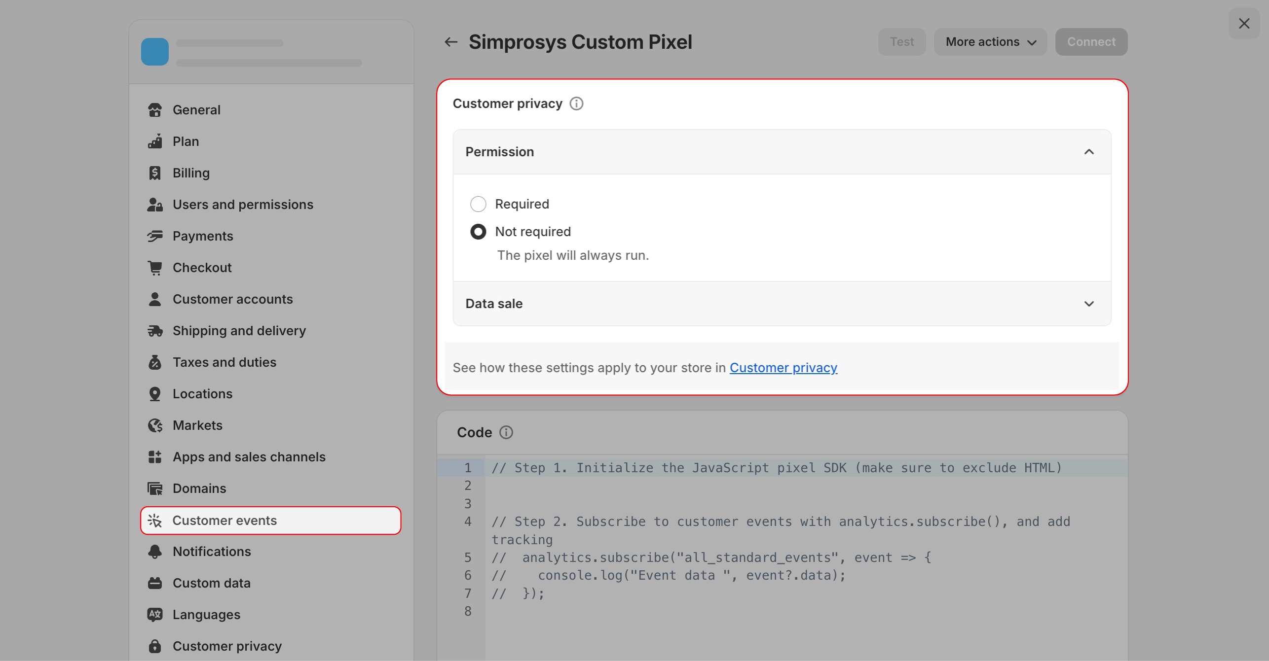Open General settings menu item
This screenshot has width=1269, height=661.
271,110
